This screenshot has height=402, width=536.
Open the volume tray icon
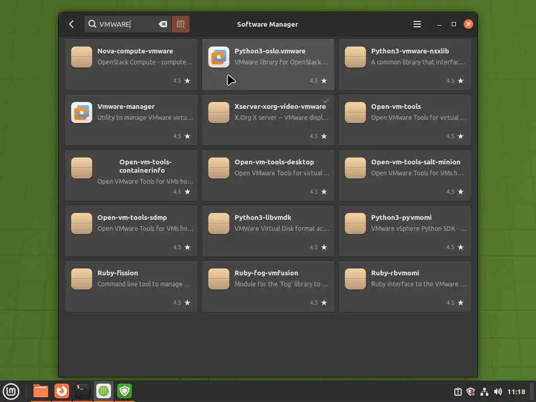point(498,392)
